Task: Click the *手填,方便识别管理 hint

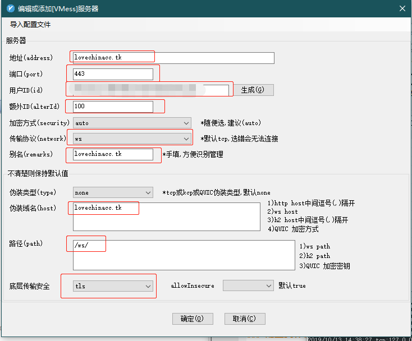Action: [x=193, y=154]
